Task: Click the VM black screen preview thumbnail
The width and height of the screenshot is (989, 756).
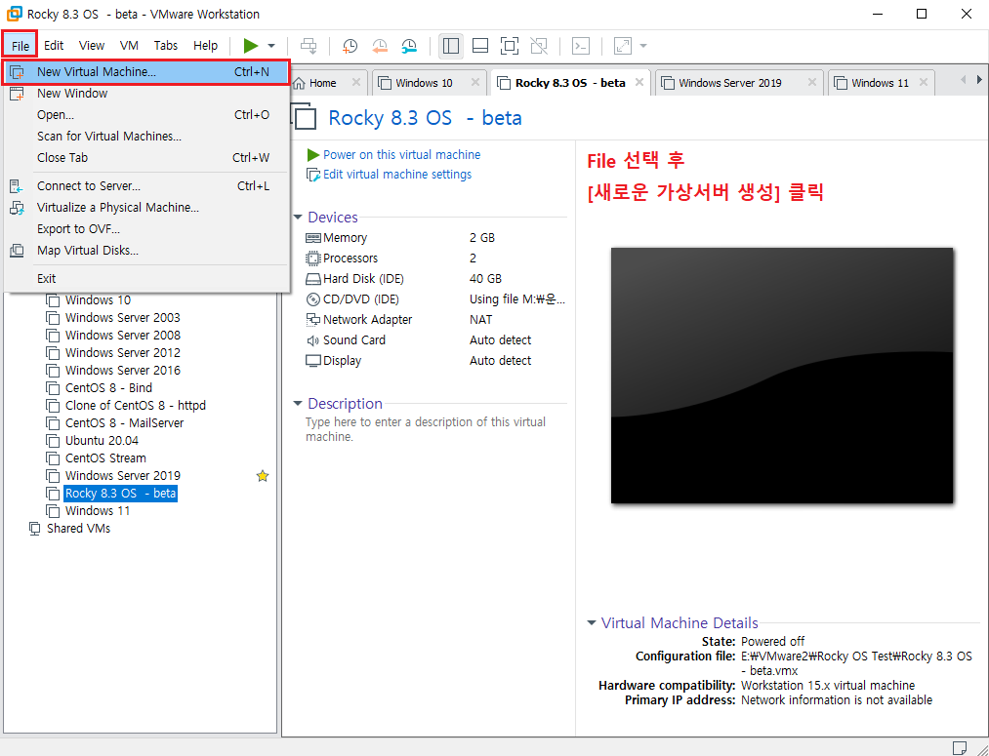Action: tap(781, 376)
